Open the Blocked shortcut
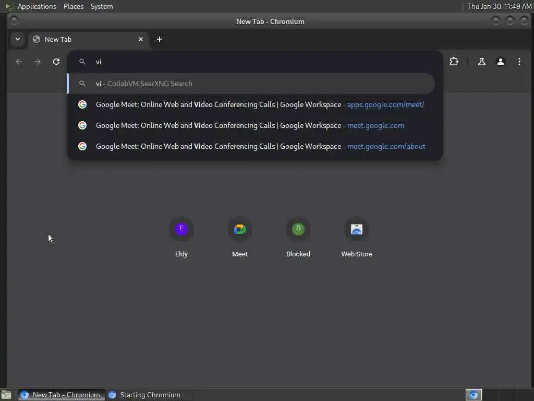Viewport: 534px width, 401px height. 298,238
